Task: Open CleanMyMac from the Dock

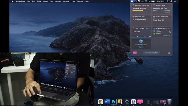Action: click(140, 102)
